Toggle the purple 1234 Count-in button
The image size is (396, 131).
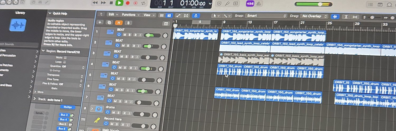250,3
